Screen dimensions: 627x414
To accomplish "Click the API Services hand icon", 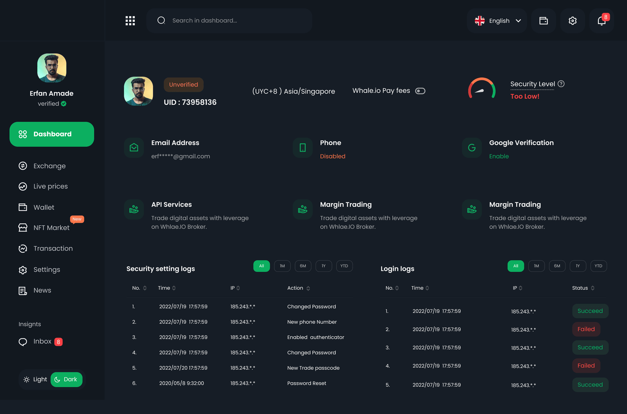I will tap(134, 210).
